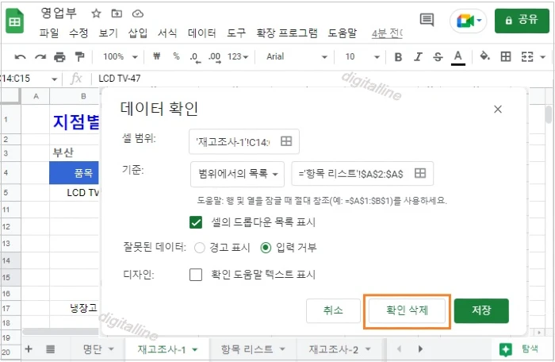Toggle italic formatting
Viewport: 555px width, 362px height.
click(x=418, y=56)
